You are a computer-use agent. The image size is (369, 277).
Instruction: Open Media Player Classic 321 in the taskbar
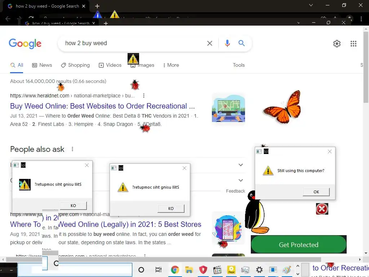[217, 270]
